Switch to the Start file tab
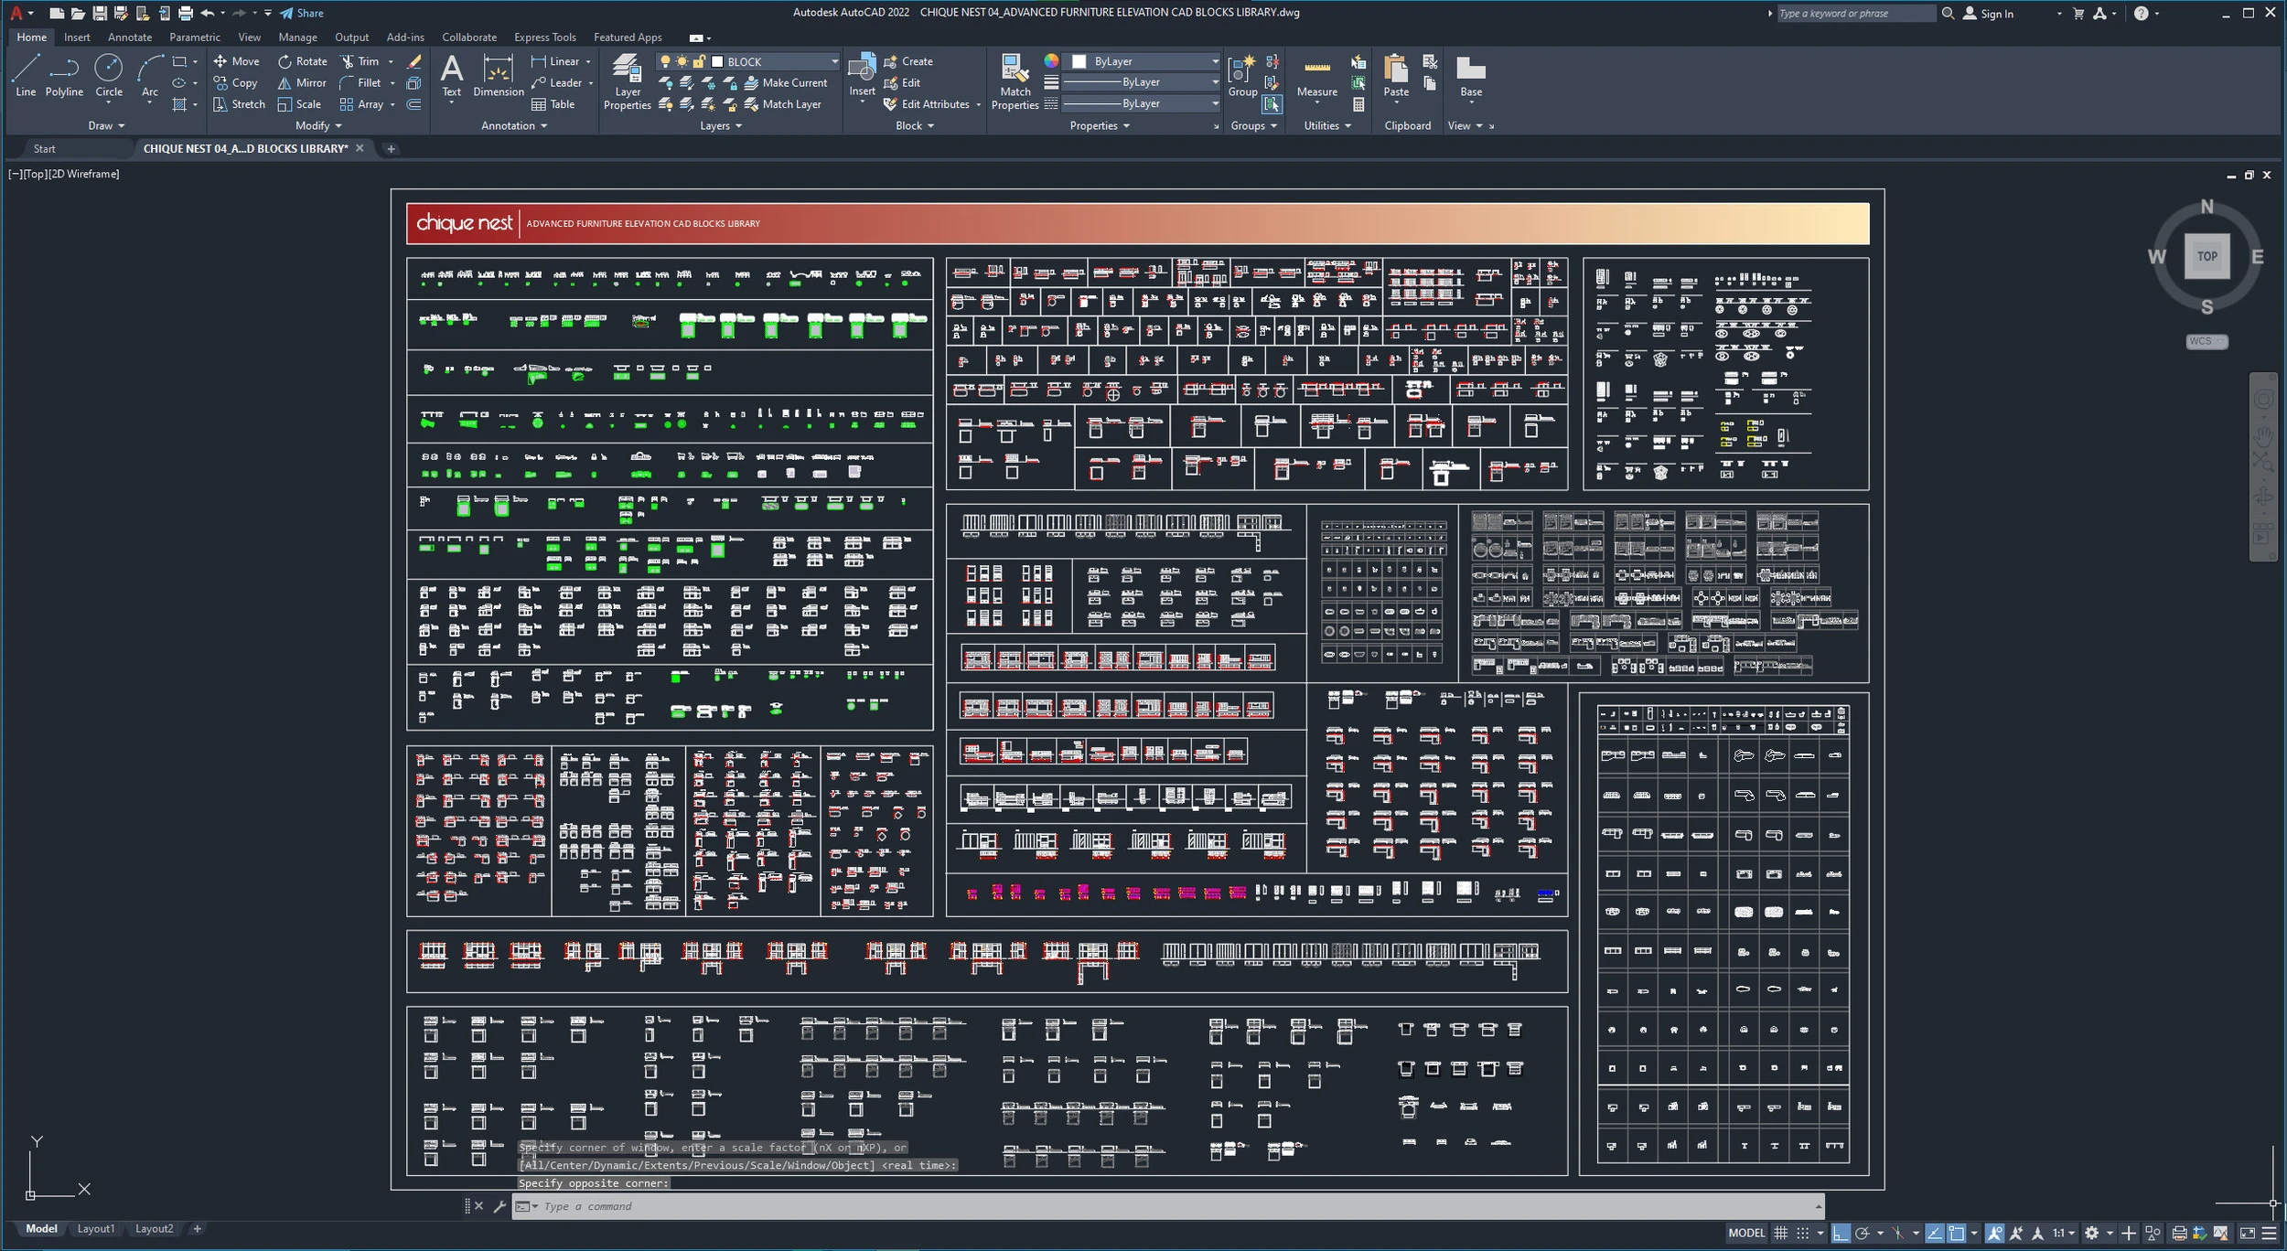The image size is (2287, 1251). tap(45, 148)
